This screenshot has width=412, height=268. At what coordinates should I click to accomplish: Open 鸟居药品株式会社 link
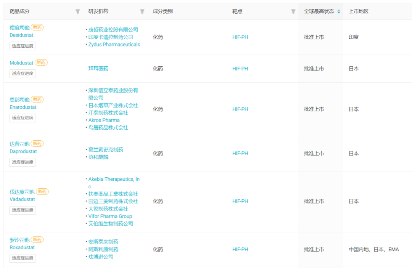click(108, 128)
